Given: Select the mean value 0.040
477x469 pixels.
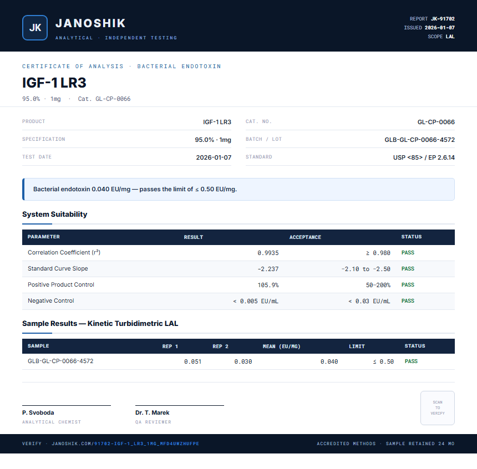Looking at the screenshot, I should point(329,361).
